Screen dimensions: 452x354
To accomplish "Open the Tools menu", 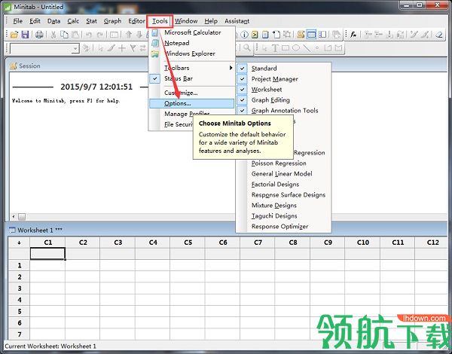I will click(x=160, y=21).
